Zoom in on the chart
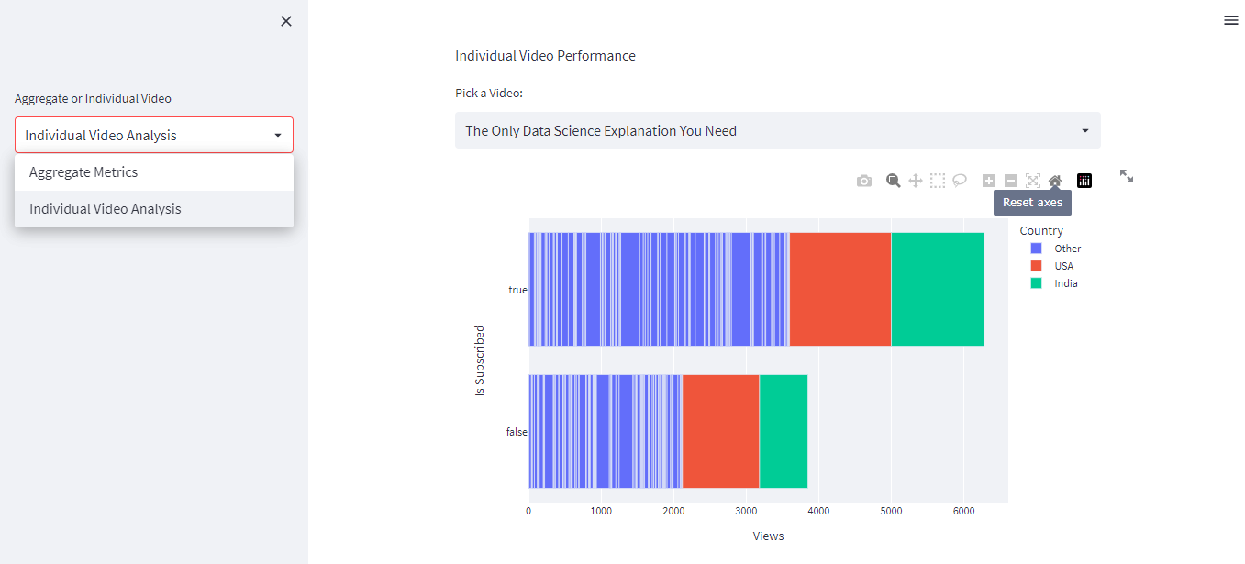1245x564 pixels. tap(988, 180)
